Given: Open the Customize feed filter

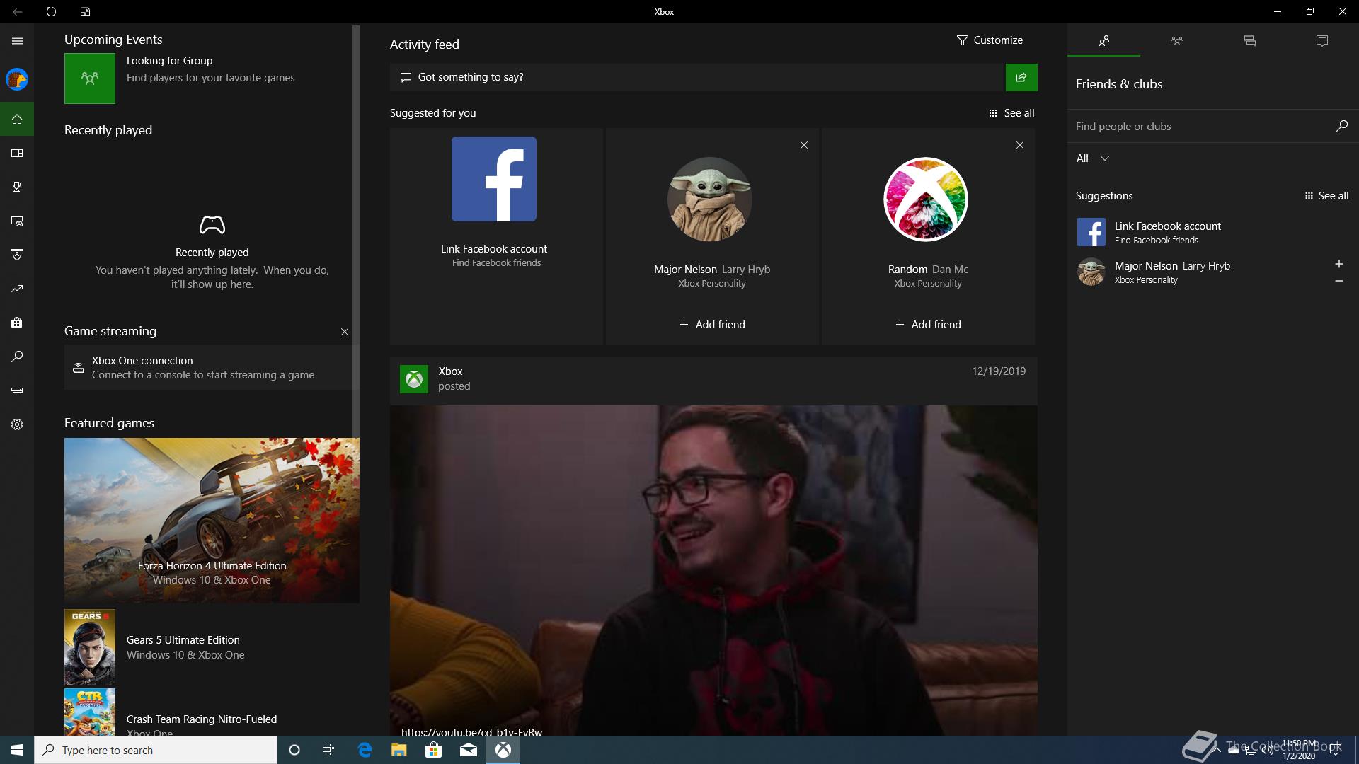Looking at the screenshot, I should (x=990, y=40).
